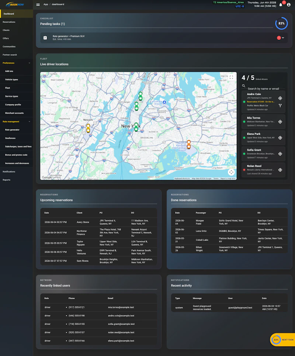Locate Nolan Reed on the map

pos(280,170)
